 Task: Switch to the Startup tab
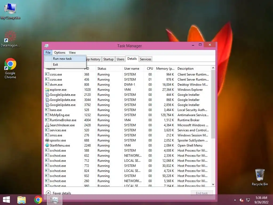(x=108, y=59)
